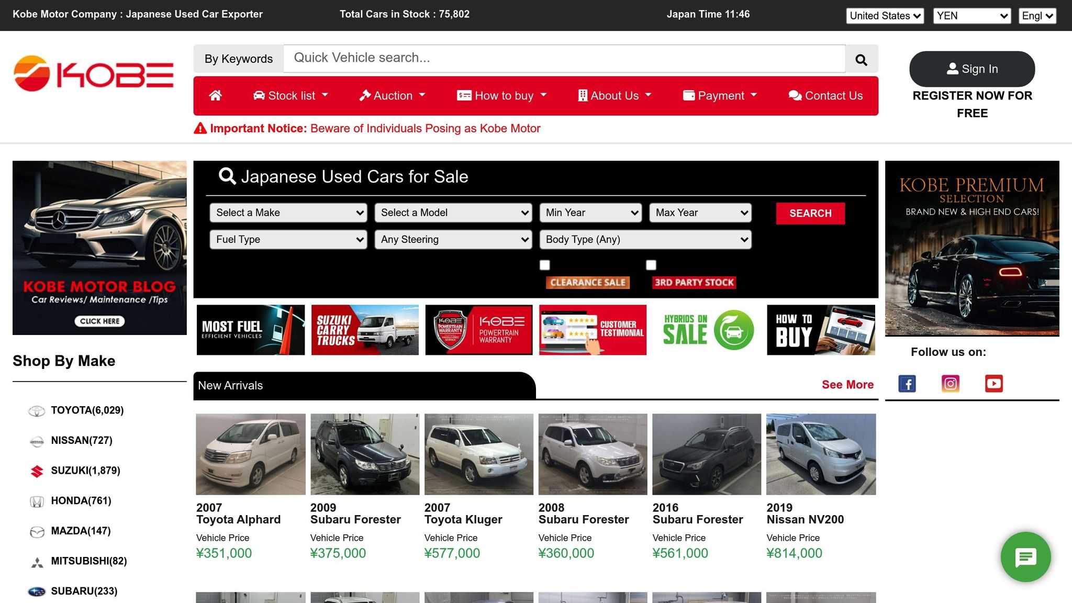Open the United States country selector
Viewport: 1072px width, 603px height.
[885, 16]
